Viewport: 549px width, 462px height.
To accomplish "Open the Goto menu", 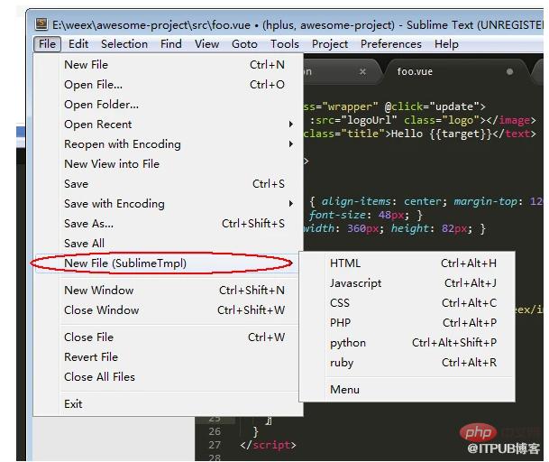I will 244,44.
